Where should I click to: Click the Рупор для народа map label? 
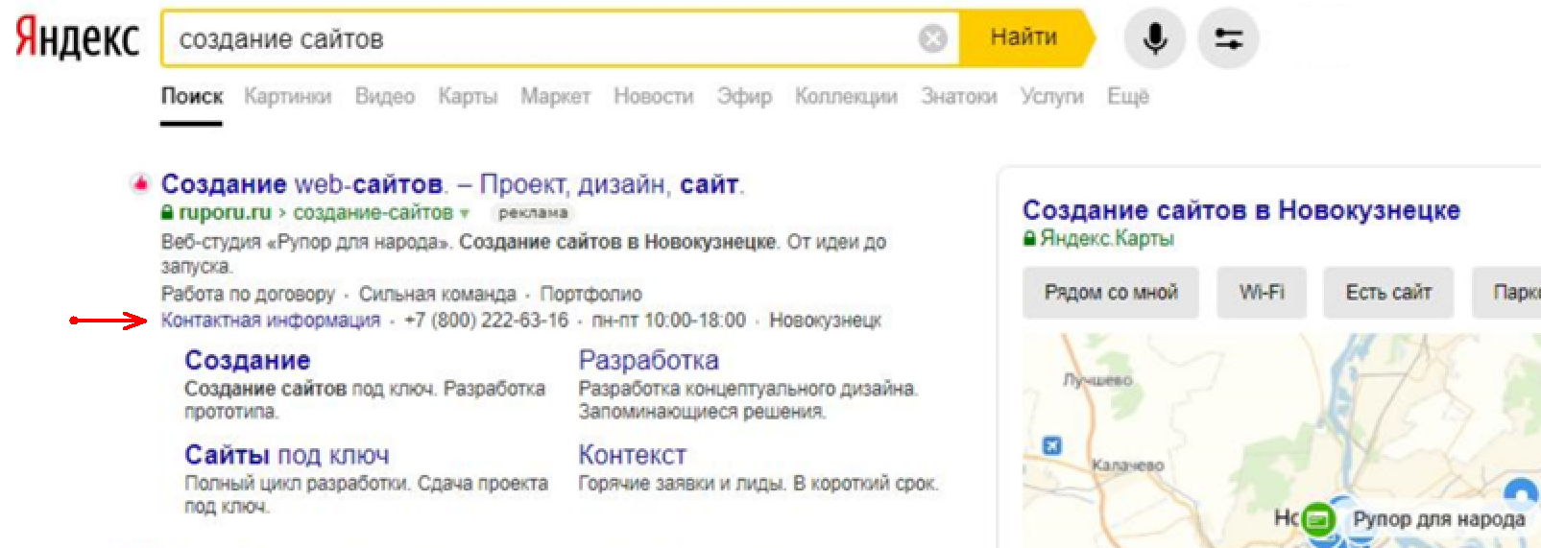tap(1438, 519)
